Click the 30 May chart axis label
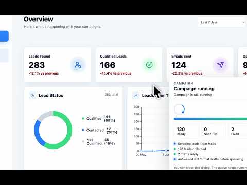The image size is (247, 185). [x=141, y=155]
